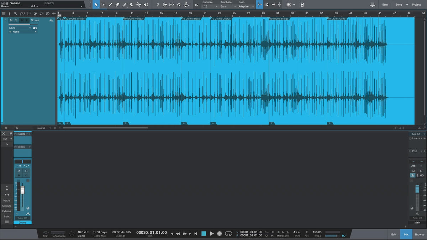Open the Quantize 1/16 value dropdown

210,6
